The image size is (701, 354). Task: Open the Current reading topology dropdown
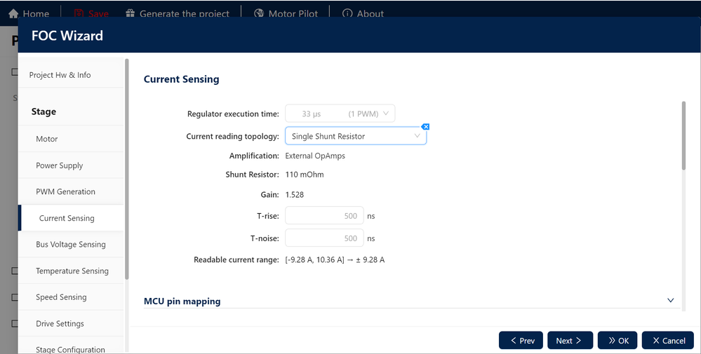coord(356,136)
